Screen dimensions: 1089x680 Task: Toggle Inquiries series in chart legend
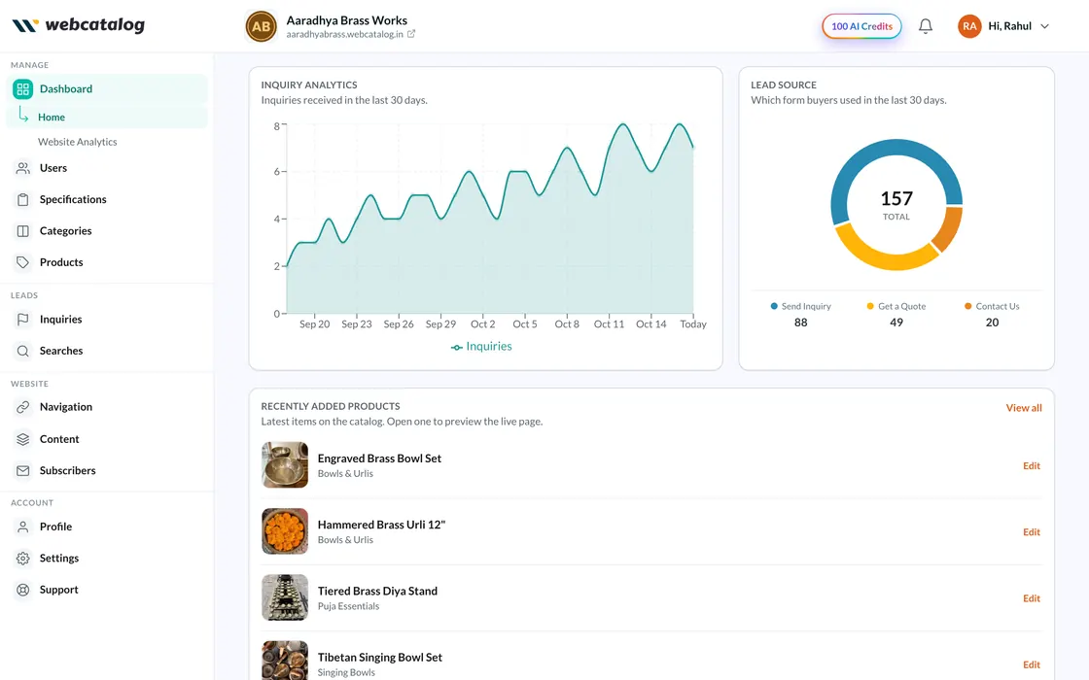[481, 346]
